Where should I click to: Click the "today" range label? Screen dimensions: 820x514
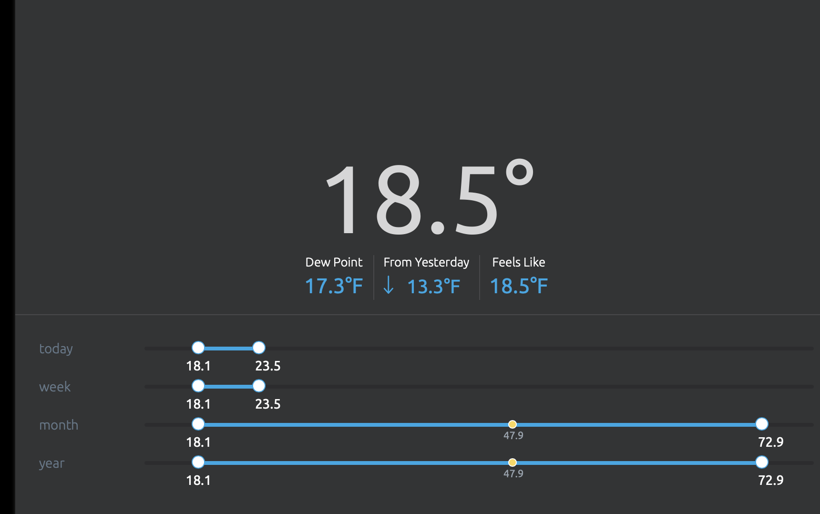(56, 349)
